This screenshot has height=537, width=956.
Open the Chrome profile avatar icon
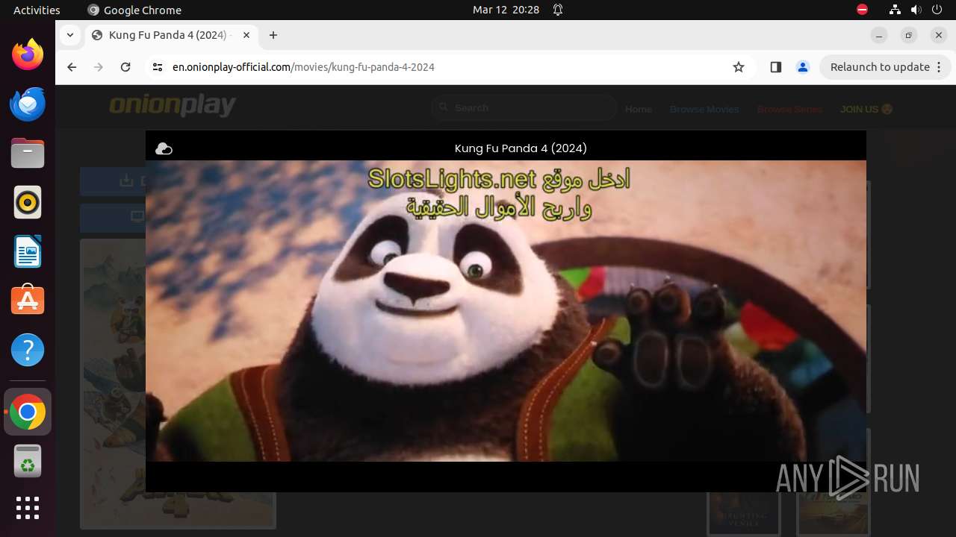click(x=803, y=67)
